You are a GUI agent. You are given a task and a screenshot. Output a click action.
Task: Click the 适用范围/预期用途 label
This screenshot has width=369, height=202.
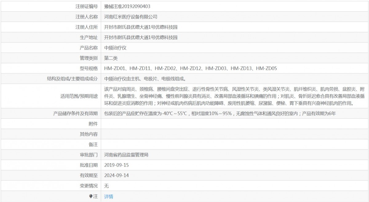pyautogui.click(x=79, y=96)
